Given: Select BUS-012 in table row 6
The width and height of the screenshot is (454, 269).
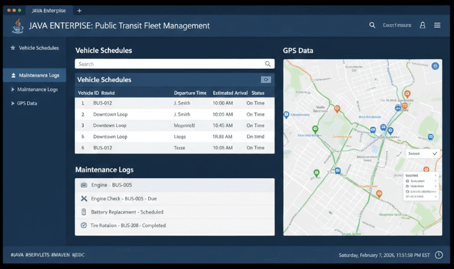Looking at the screenshot, I should [102, 148].
